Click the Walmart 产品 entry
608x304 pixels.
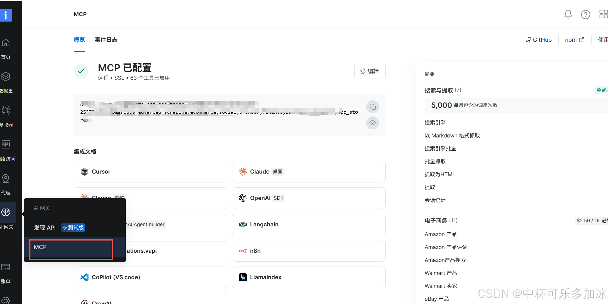pos(441,273)
